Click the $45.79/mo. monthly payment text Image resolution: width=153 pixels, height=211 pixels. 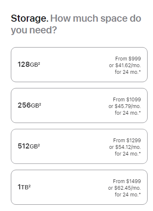click(128, 106)
